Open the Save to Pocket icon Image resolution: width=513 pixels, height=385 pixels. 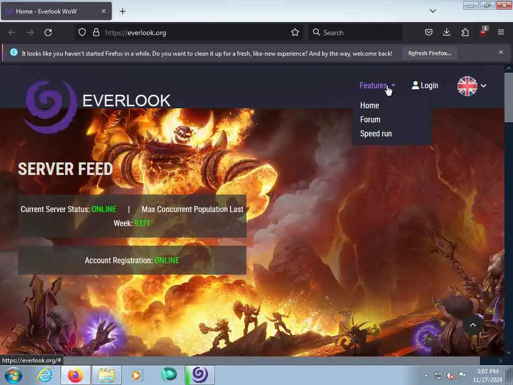tap(429, 32)
